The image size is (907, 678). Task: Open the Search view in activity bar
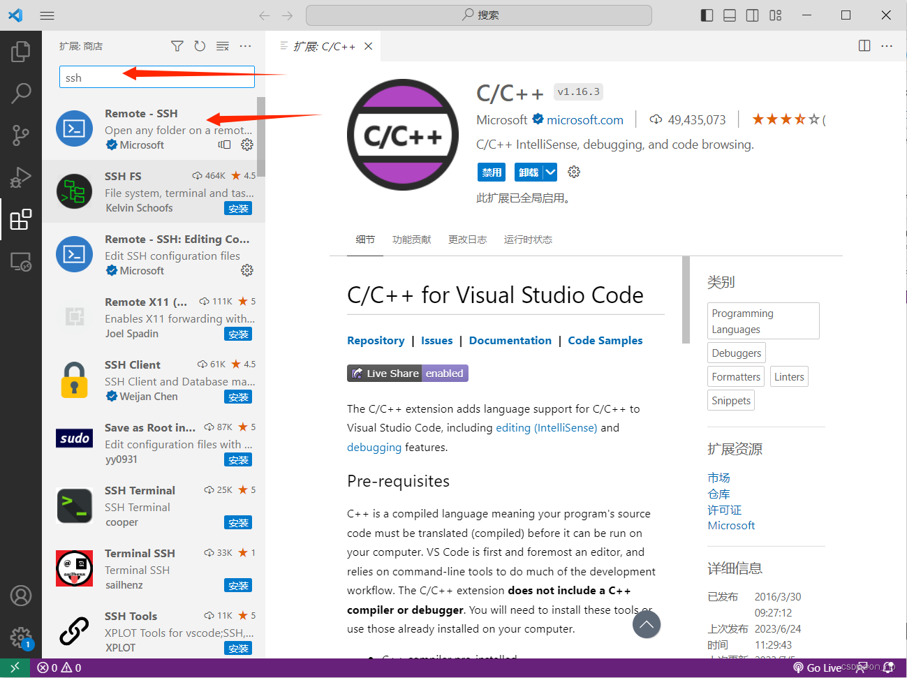[x=21, y=93]
